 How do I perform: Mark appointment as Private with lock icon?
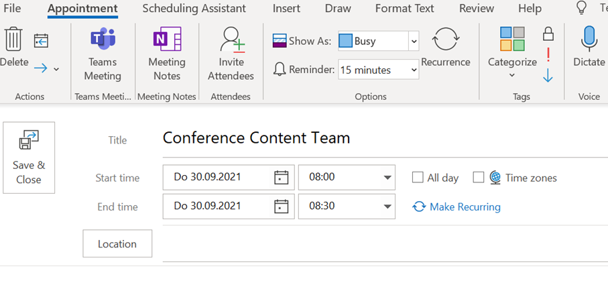[x=548, y=34]
